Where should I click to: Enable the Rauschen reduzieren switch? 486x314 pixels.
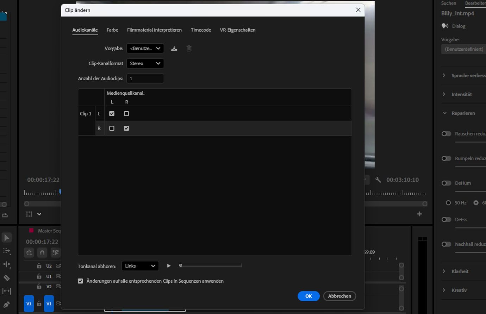coord(446,134)
